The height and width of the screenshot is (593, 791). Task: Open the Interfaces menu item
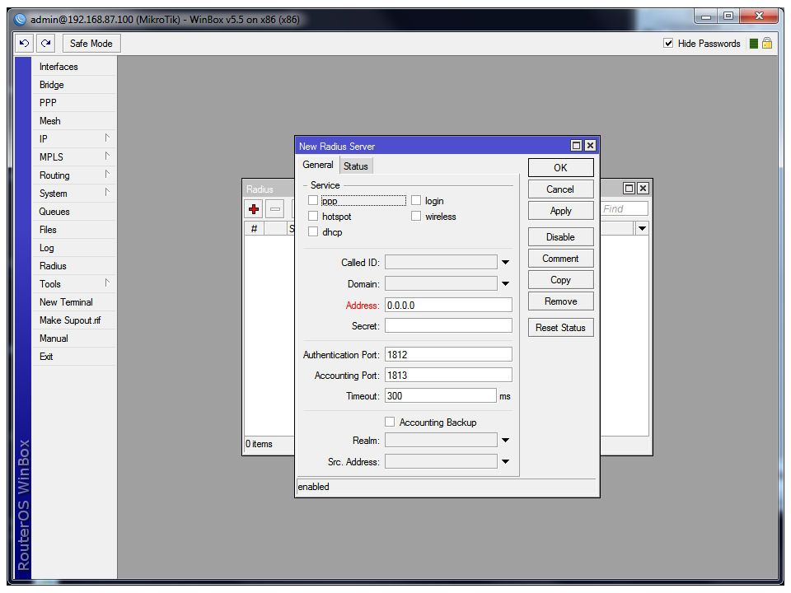[x=59, y=67]
